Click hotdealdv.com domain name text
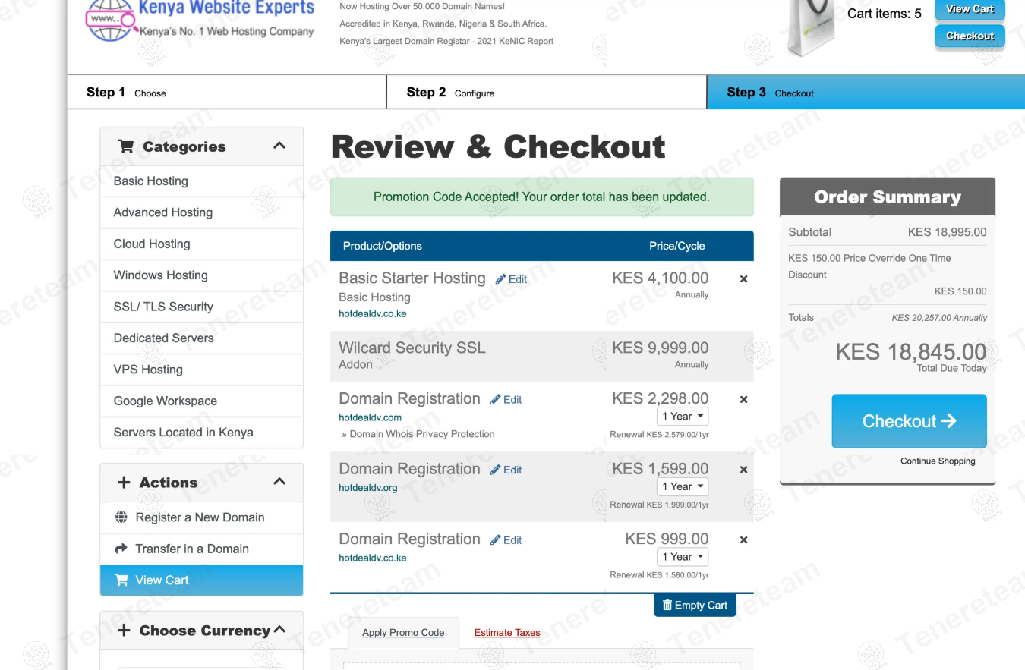This screenshot has height=670, width=1025. coord(370,417)
